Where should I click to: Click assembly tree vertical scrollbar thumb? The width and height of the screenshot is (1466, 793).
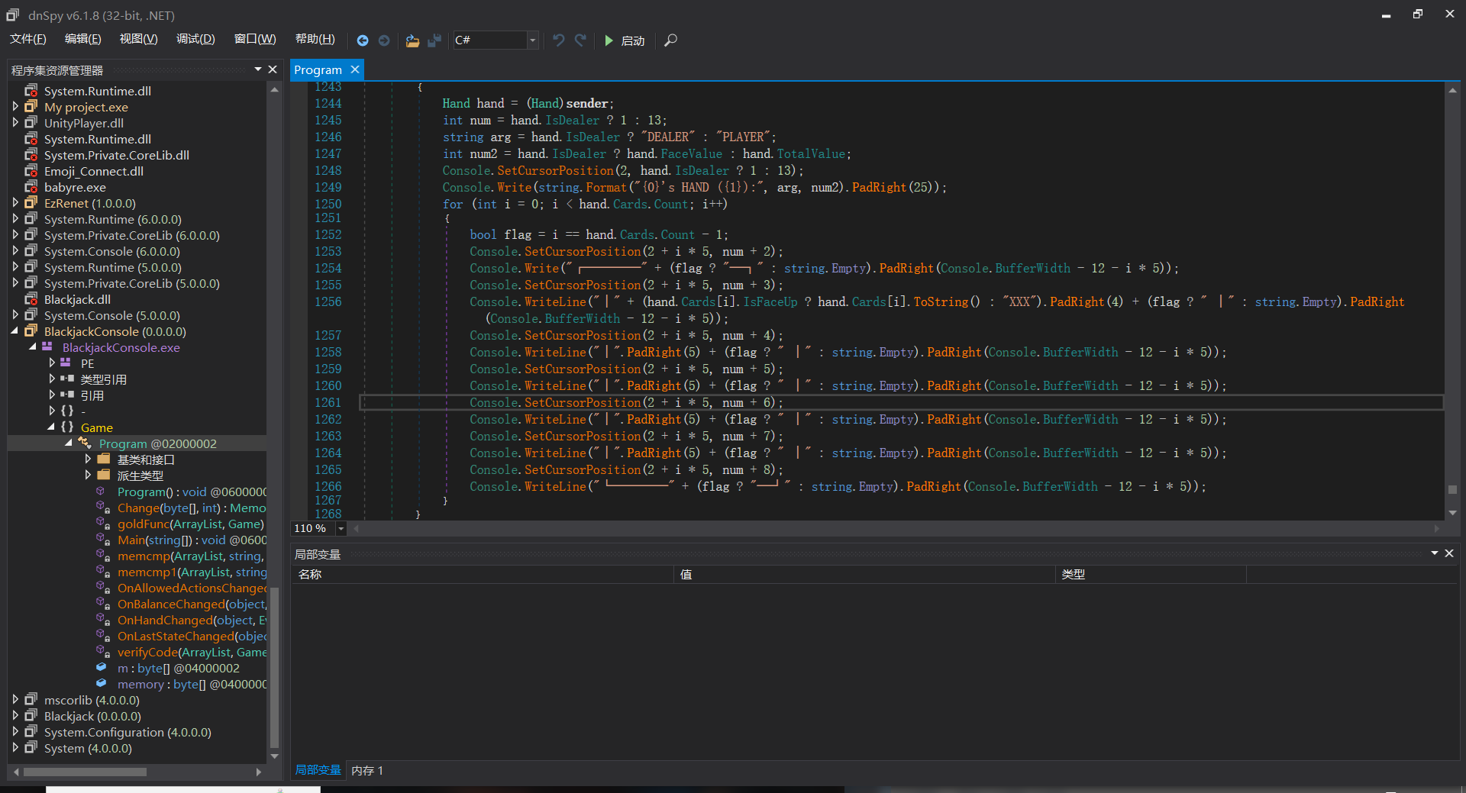275,668
